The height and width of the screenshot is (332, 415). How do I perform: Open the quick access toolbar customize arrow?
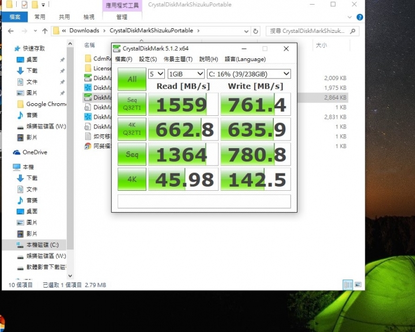point(43,5)
